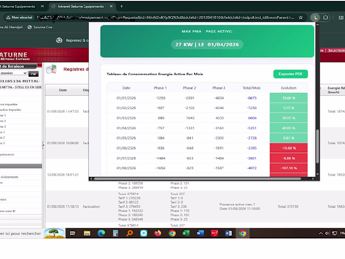Open the highlighted extension icon in toolbar
The height and width of the screenshot is (259, 345).
[315, 17]
